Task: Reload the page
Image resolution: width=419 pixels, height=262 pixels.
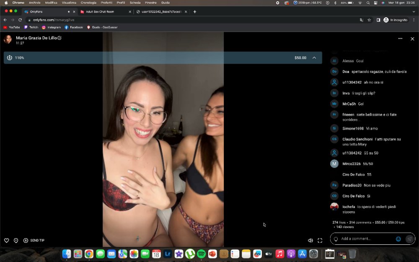Action: (x=20, y=20)
